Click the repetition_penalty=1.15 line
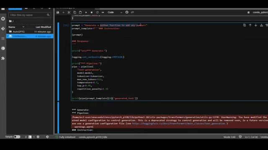 pos(93,89)
